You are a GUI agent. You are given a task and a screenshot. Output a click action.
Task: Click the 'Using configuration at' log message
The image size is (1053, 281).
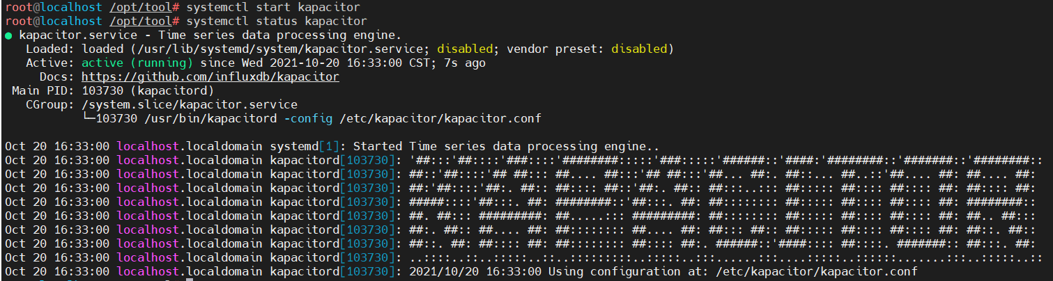pyautogui.click(x=625, y=271)
